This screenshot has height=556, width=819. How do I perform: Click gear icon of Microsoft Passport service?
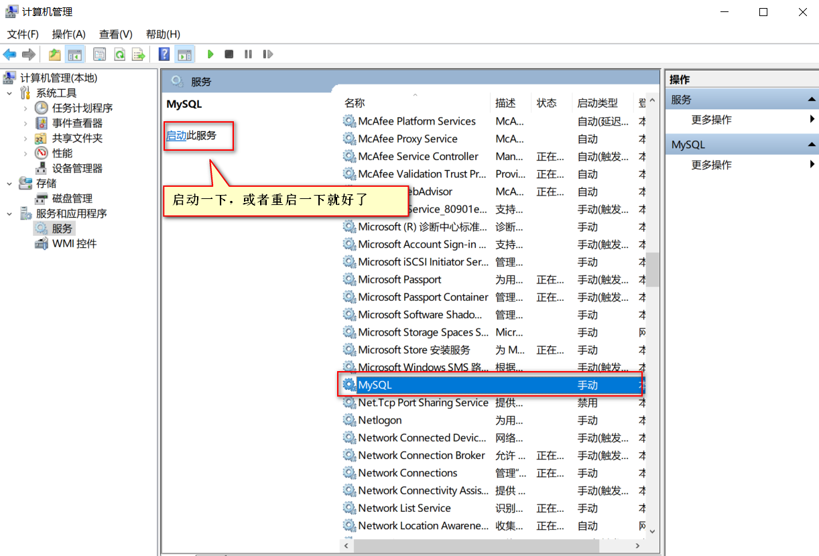click(349, 279)
